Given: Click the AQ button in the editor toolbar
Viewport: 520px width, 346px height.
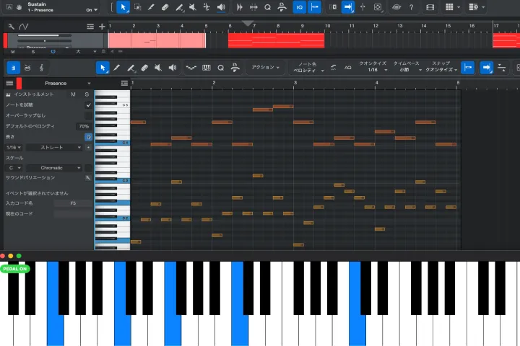Looking at the screenshot, I should tap(347, 68).
